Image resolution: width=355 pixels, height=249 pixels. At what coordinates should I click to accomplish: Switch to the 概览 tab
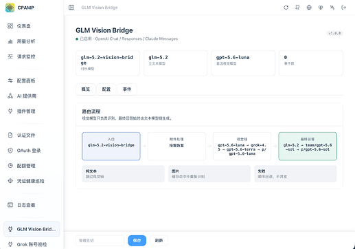(x=86, y=89)
